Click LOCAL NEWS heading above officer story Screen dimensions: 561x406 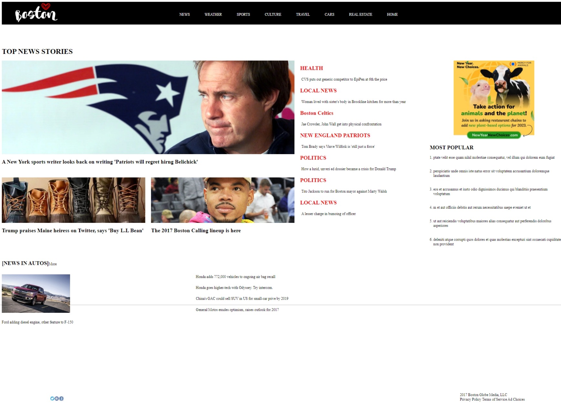pos(318,203)
